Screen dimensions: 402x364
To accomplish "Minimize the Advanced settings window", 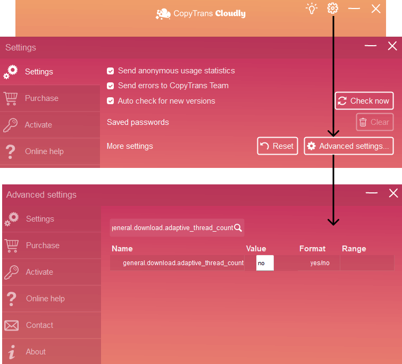I will [x=372, y=193].
